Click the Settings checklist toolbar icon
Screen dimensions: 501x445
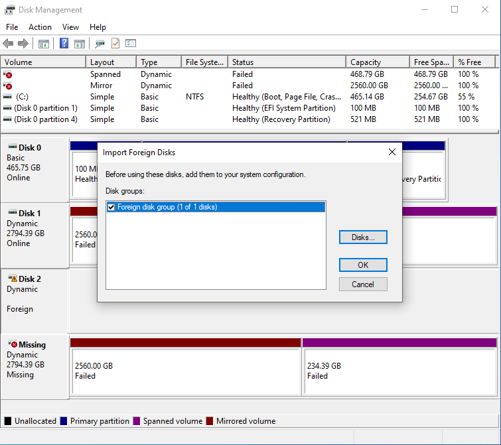pos(131,43)
